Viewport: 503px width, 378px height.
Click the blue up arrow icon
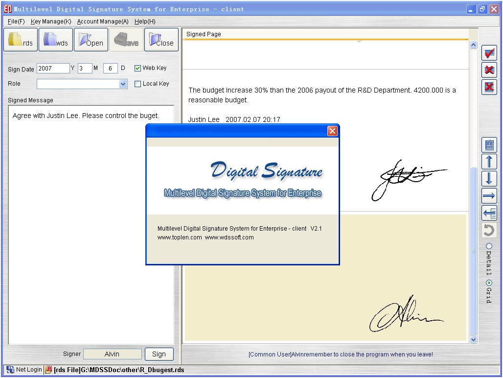click(489, 162)
